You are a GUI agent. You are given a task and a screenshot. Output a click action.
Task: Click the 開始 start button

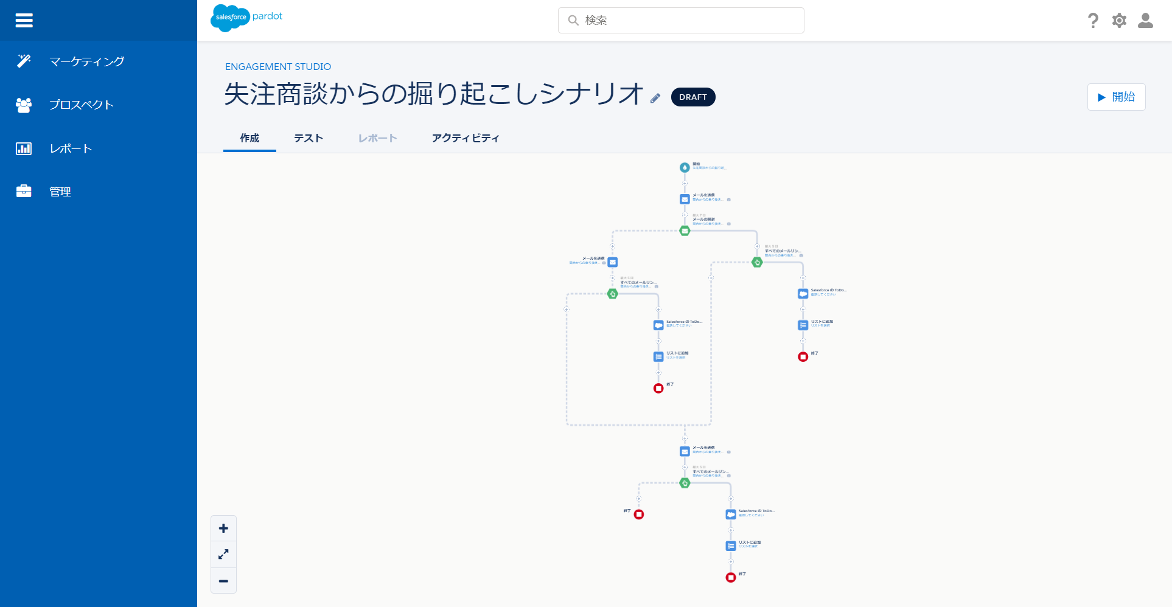[x=1116, y=97]
